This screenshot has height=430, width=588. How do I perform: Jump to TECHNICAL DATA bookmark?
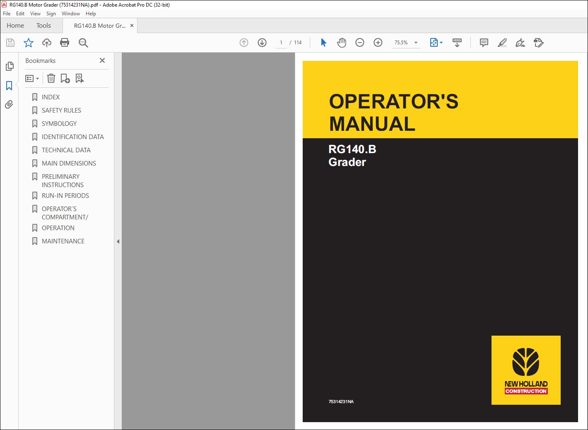[66, 150]
